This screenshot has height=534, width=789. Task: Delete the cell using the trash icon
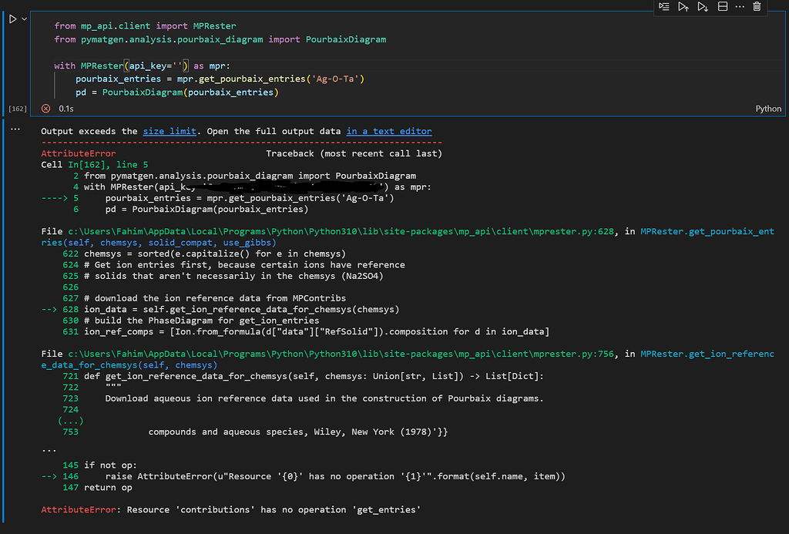click(757, 7)
